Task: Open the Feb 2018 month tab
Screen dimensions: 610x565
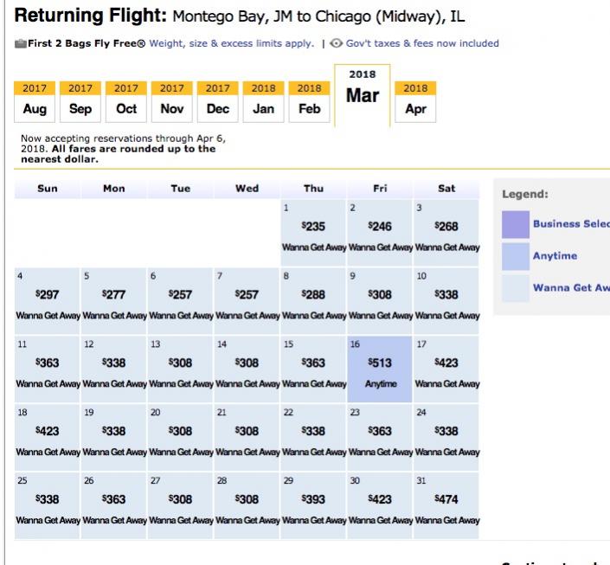Action: (310, 102)
